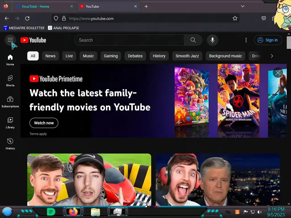Viewport: 291px width, 218px height.
Task: Select the Debates filter chip
Action: click(135, 56)
